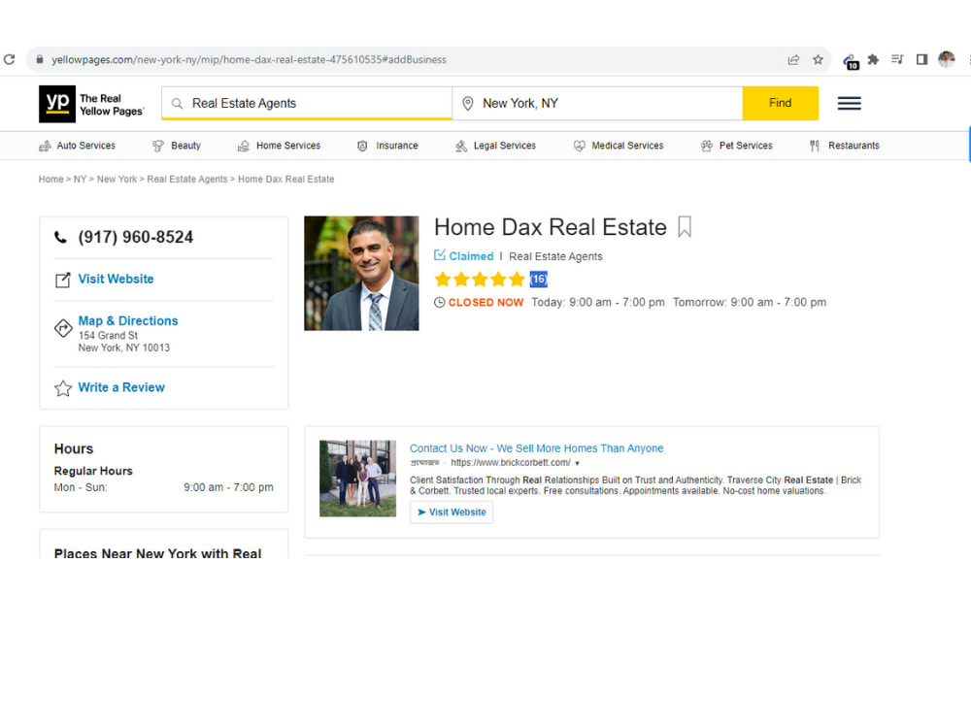
Task: Click the yellow Find button
Action: point(781,104)
